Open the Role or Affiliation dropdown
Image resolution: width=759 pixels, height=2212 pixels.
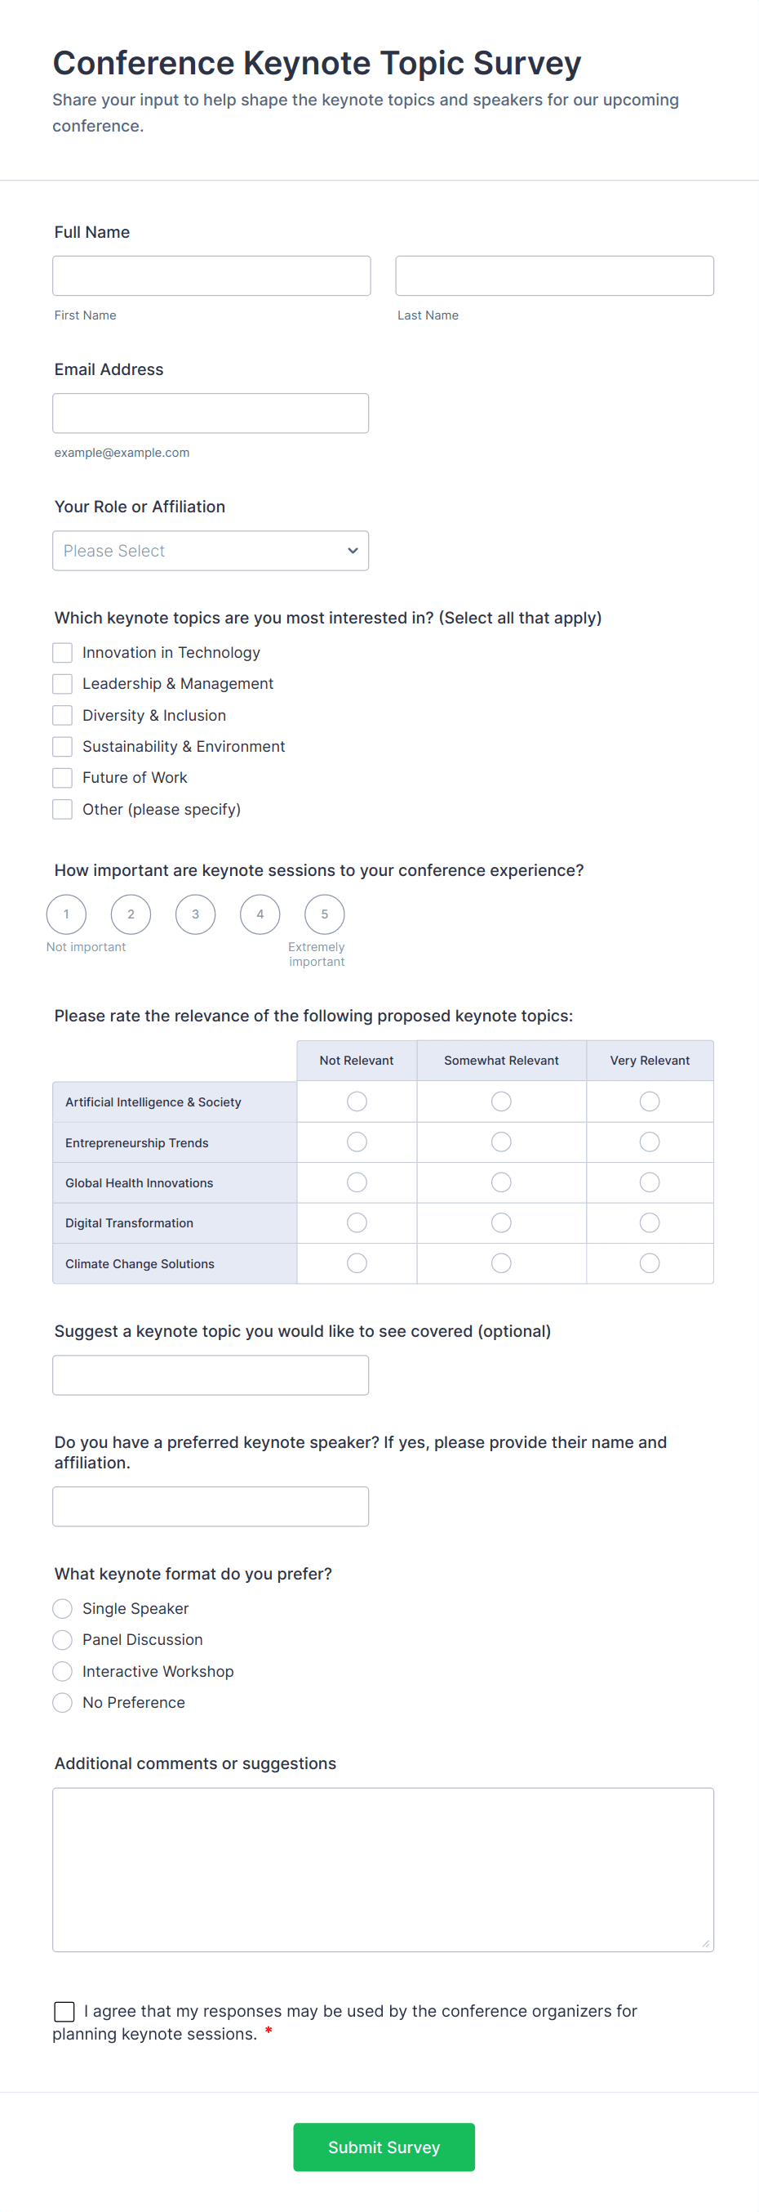coord(210,551)
